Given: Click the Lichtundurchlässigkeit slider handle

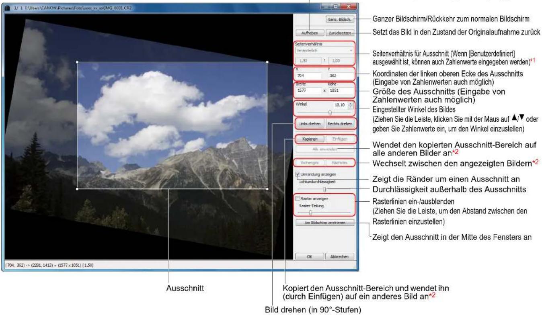Looking at the screenshot, I should [x=324, y=190].
